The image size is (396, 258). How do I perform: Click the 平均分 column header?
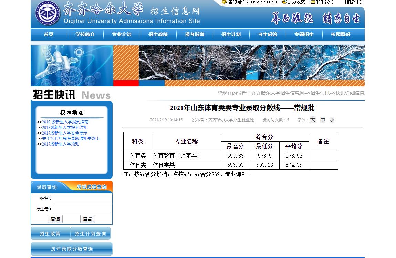click(x=294, y=146)
